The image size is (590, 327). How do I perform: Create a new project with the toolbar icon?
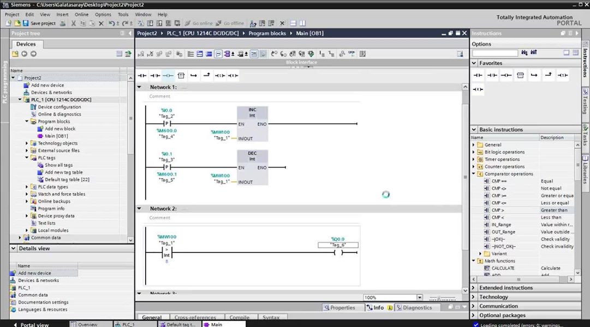[8, 23]
